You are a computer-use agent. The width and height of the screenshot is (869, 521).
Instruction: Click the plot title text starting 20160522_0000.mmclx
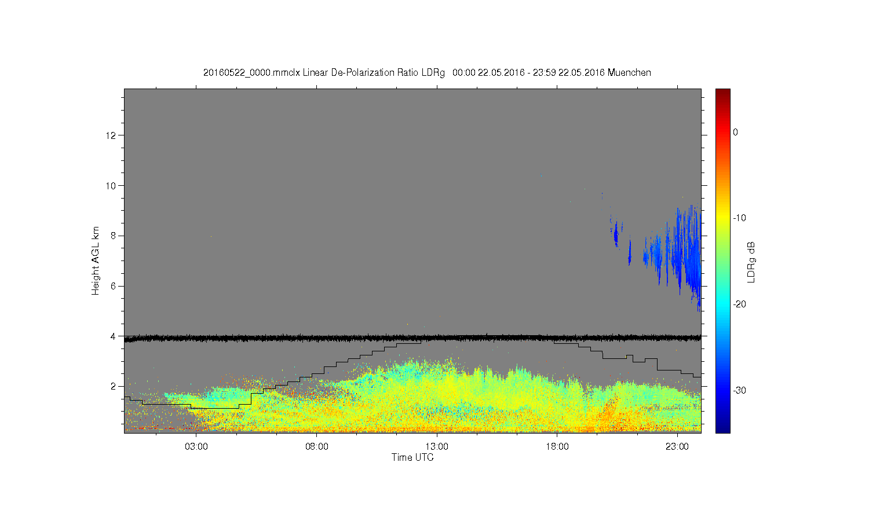pos(427,73)
